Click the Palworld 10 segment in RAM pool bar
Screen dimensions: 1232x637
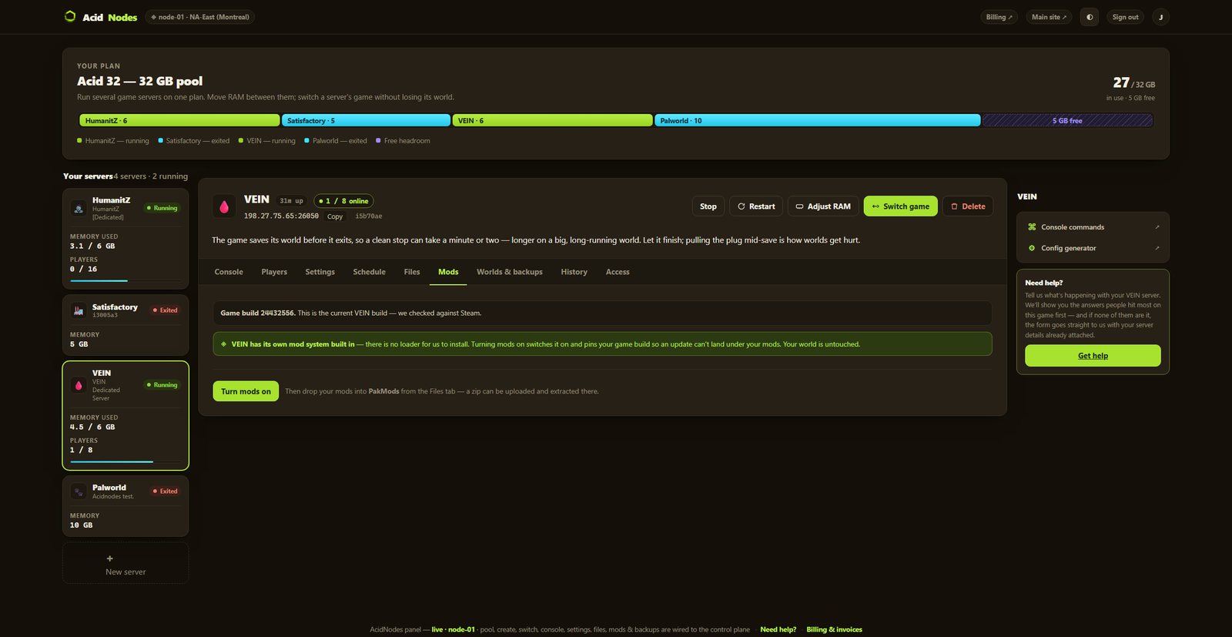click(817, 120)
